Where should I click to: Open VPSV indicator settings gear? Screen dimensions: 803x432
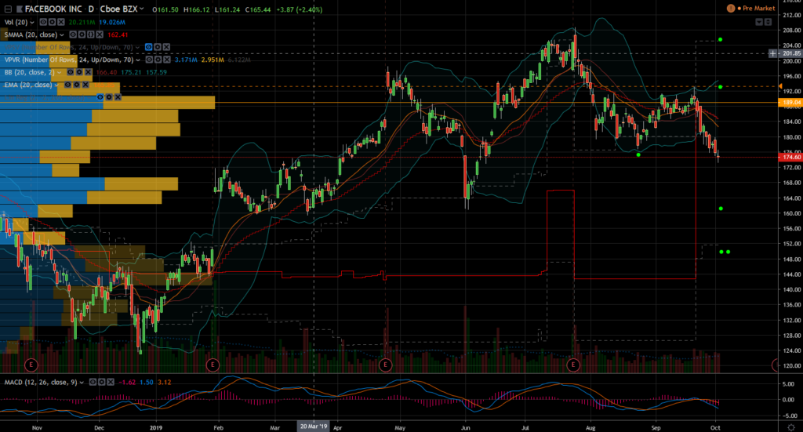pos(157,47)
